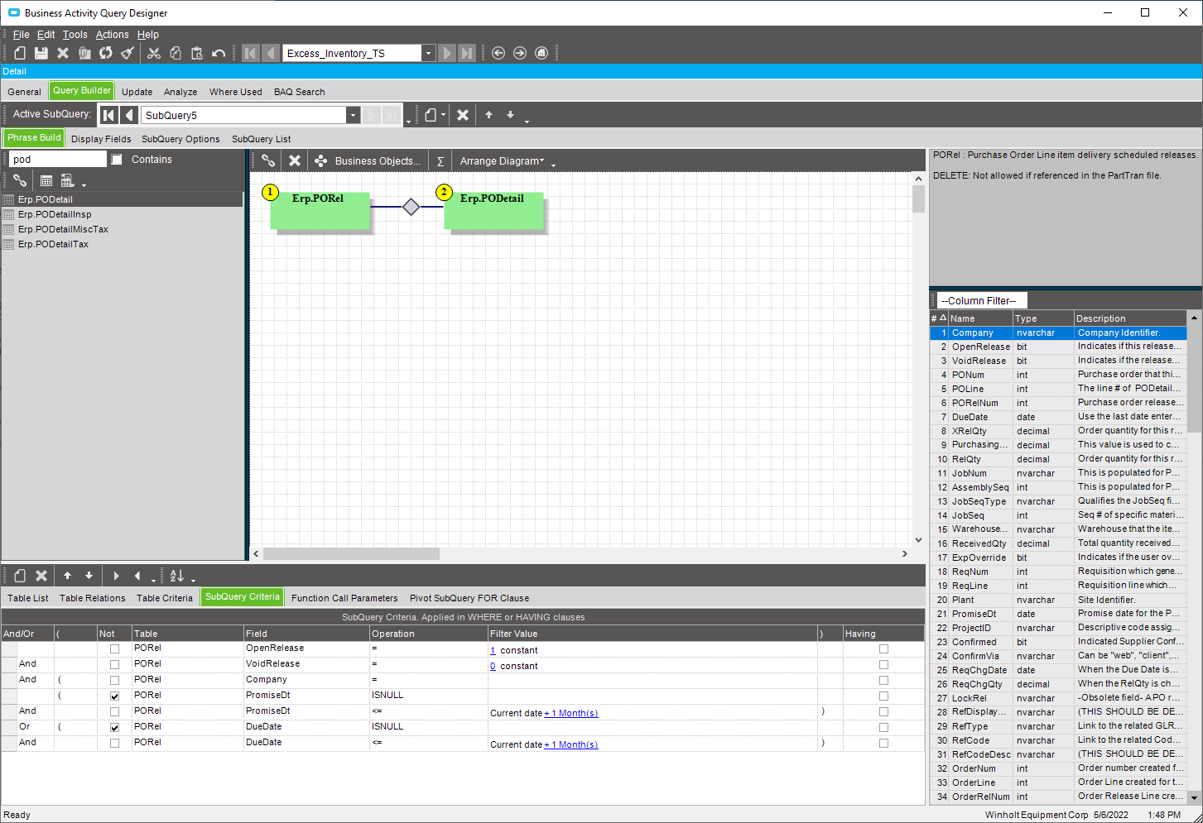The width and height of the screenshot is (1203, 823).
Task: Click the +1 Month(s) link for PromiseDt
Action: [x=571, y=713]
